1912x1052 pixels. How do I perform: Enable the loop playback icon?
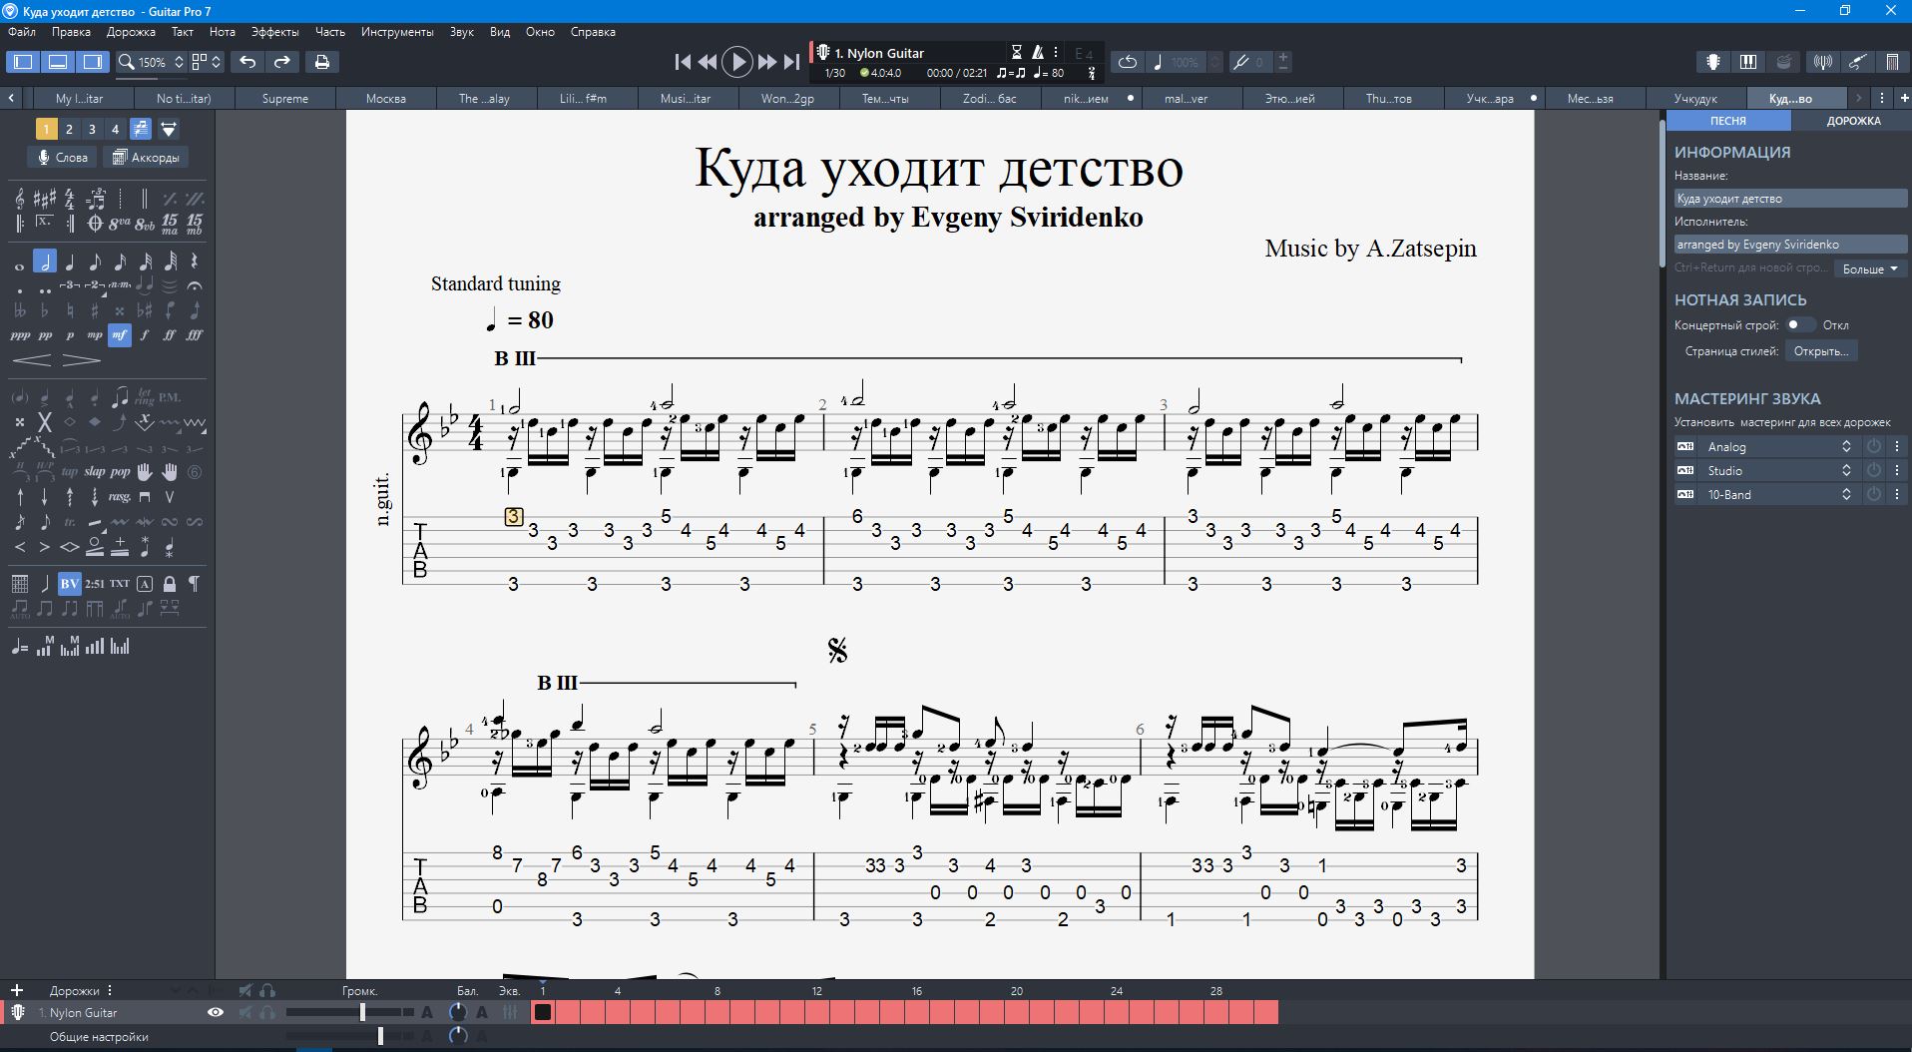click(1127, 62)
